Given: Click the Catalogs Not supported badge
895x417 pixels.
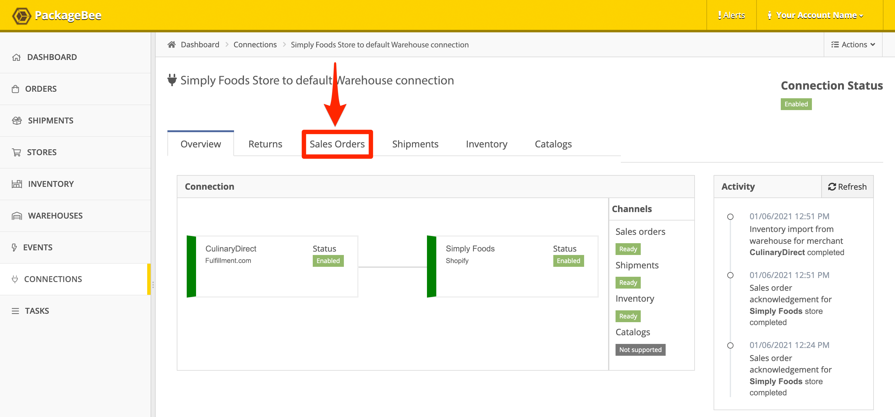Looking at the screenshot, I should click(640, 350).
